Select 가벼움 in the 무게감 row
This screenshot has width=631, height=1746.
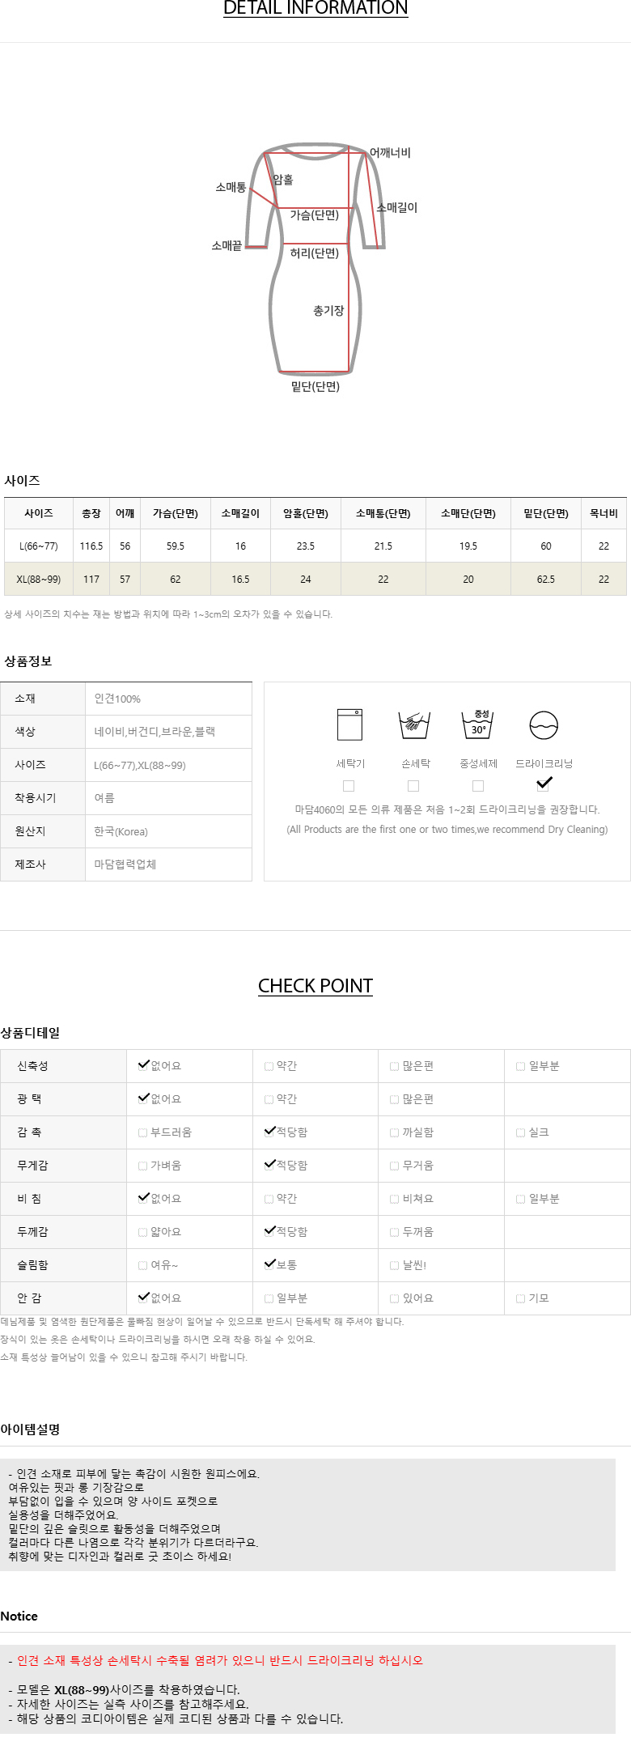coord(143,1166)
